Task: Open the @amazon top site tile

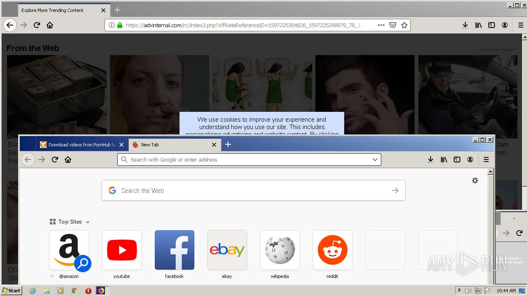Action: tap(69, 250)
